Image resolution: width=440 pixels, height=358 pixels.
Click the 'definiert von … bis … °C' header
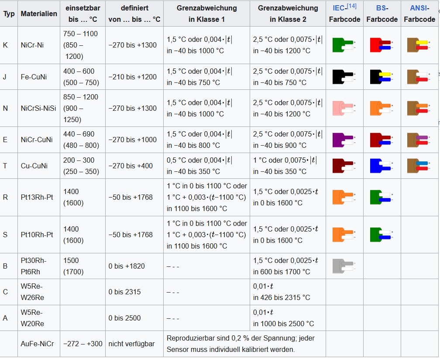tap(134, 14)
